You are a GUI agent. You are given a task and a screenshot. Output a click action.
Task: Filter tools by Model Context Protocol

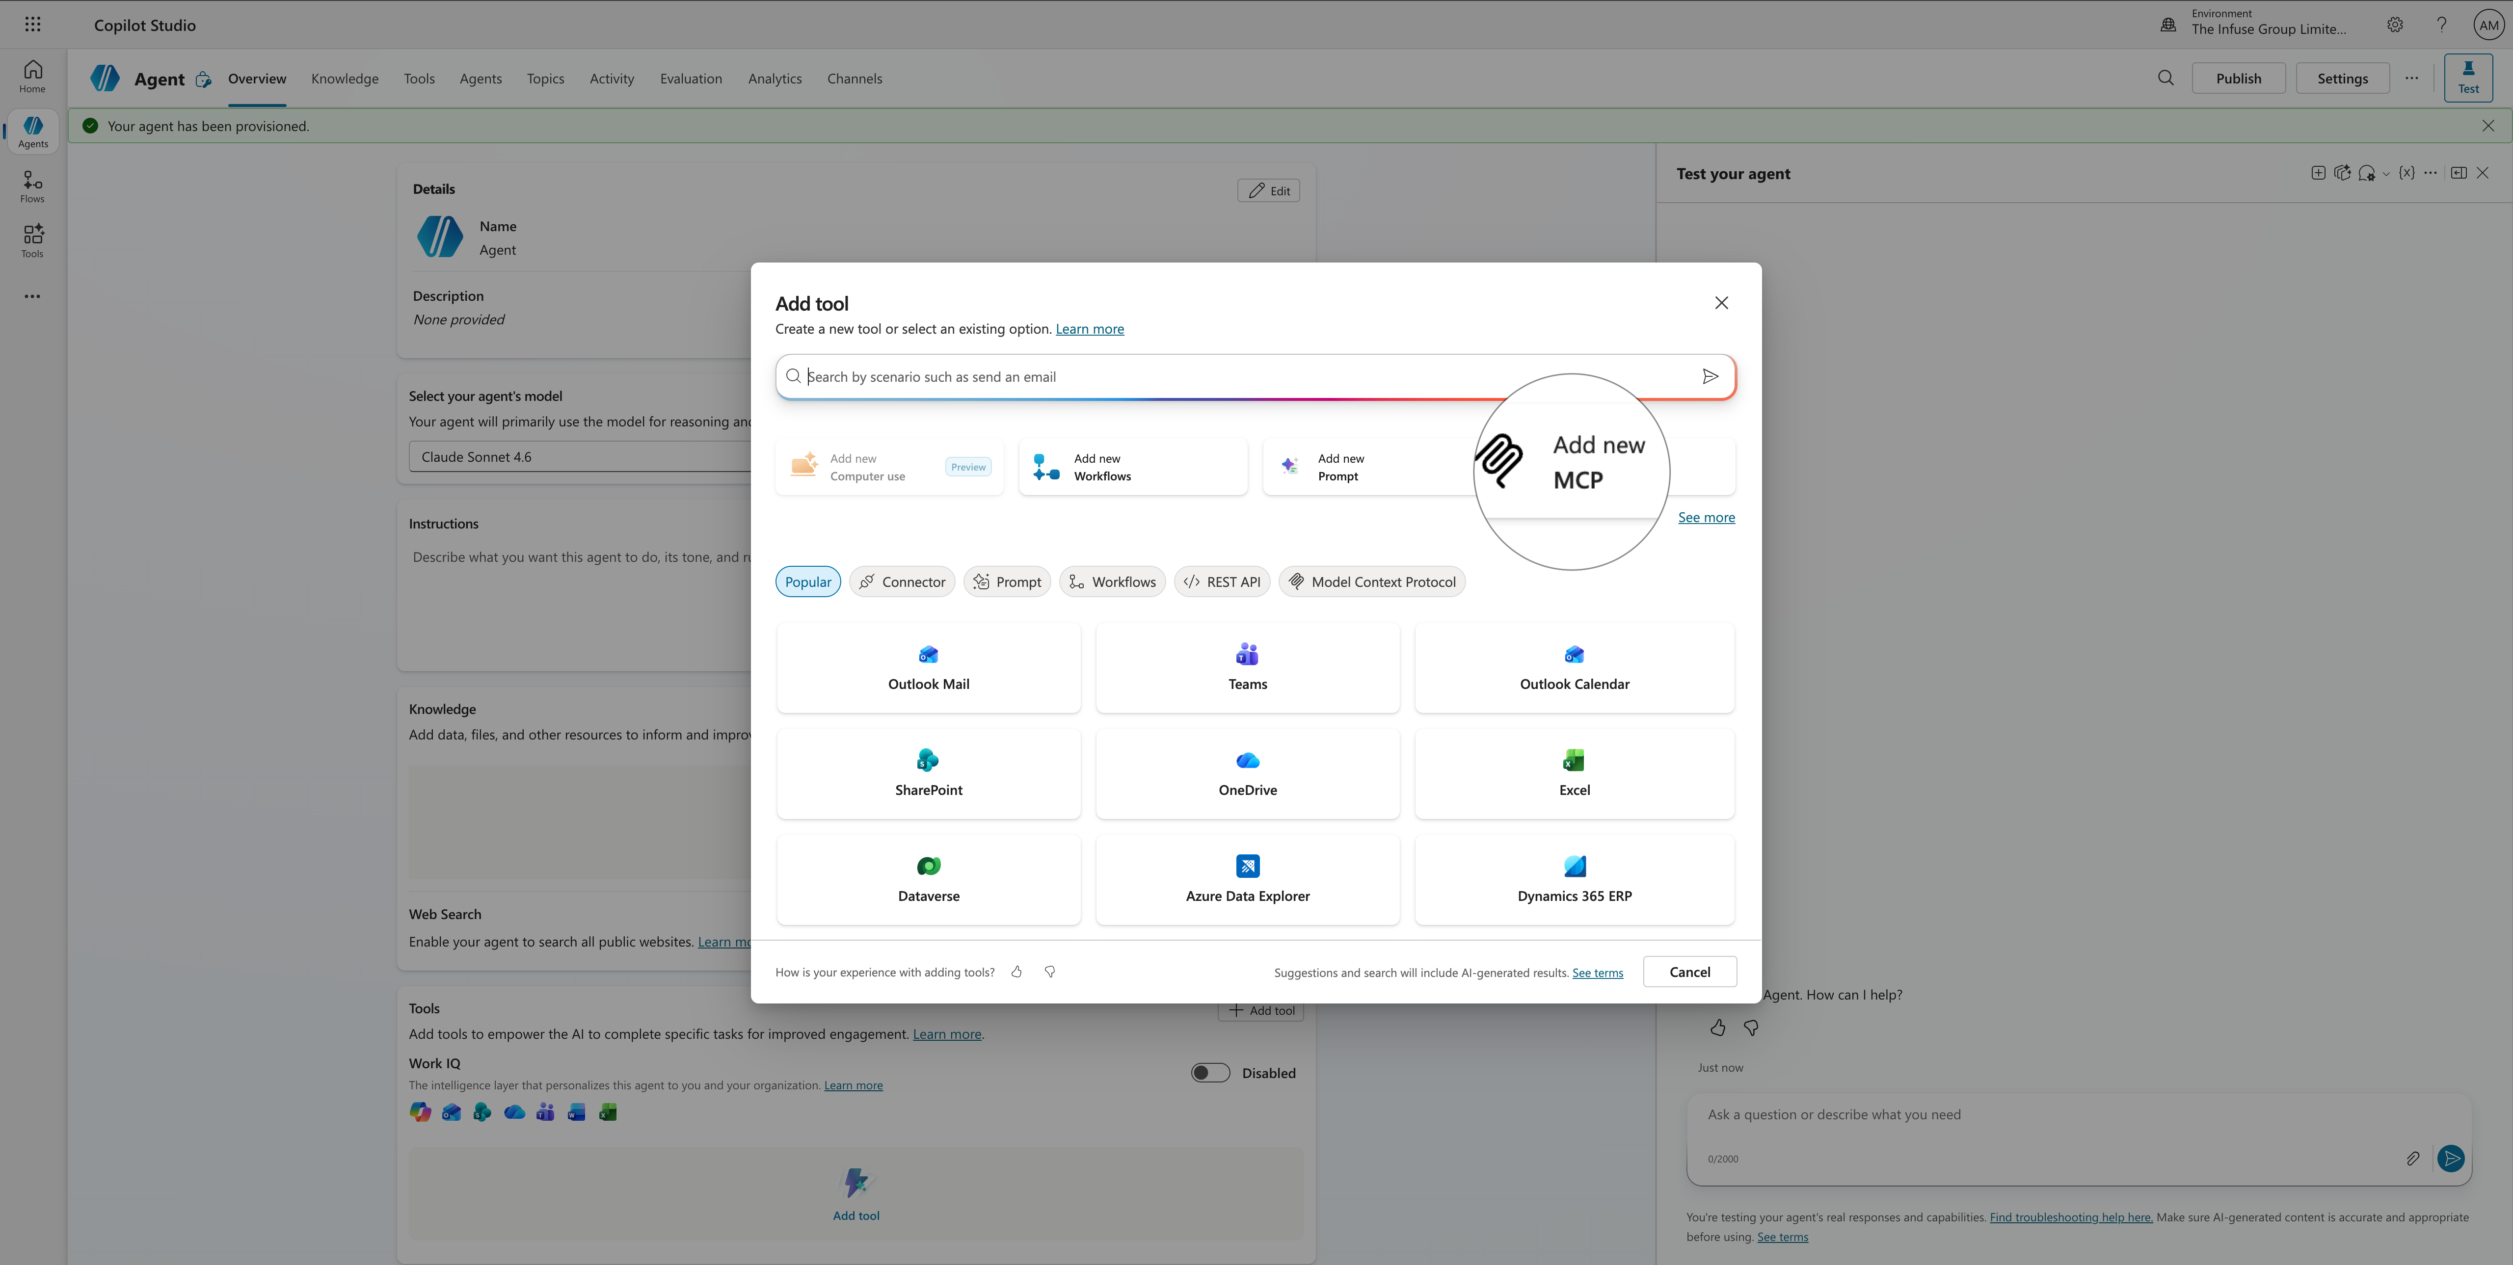coord(1372,581)
